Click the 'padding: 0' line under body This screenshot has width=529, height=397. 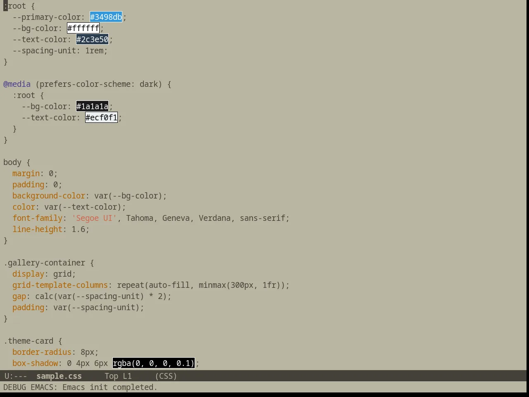pyautogui.click(x=37, y=184)
